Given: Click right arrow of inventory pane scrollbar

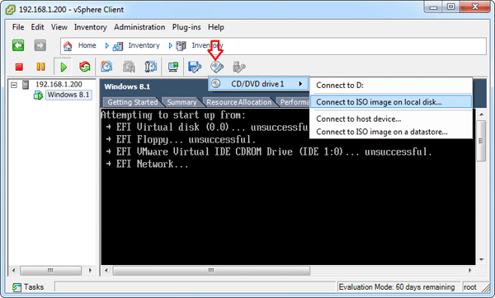Looking at the screenshot, I should tap(90, 270).
